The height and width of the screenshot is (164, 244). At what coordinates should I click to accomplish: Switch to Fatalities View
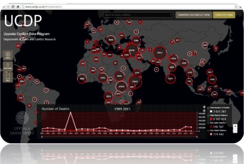[x=224, y=15]
